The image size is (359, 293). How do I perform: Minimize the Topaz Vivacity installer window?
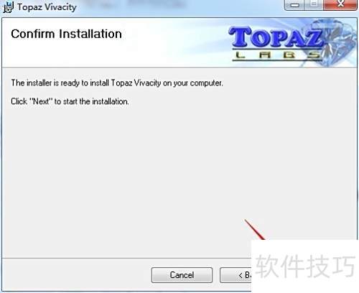coord(294,5)
